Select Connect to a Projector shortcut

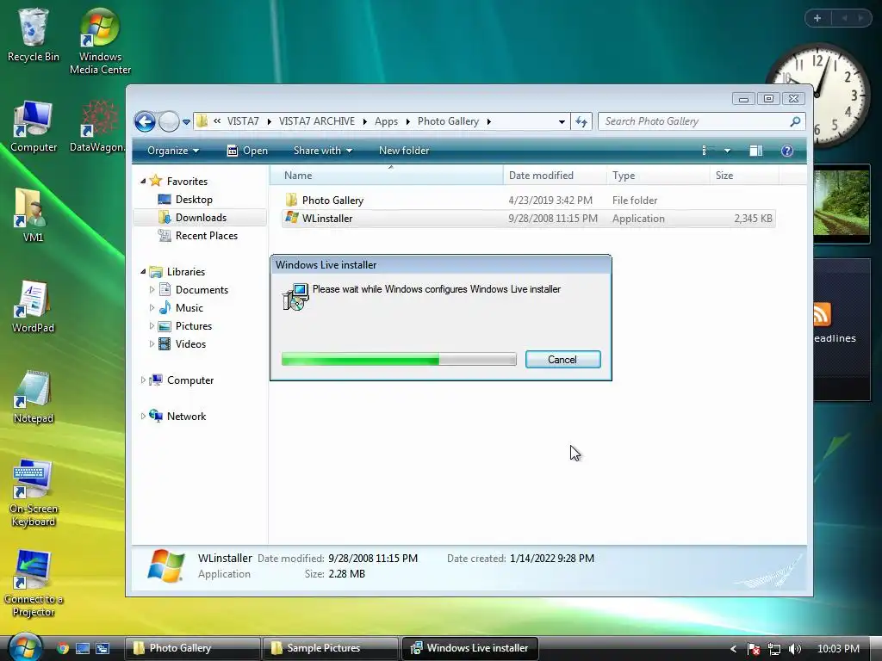click(34, 584)
